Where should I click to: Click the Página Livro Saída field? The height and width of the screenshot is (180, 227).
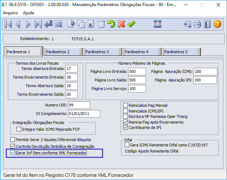pyautogui.click(x=137, y=80)
